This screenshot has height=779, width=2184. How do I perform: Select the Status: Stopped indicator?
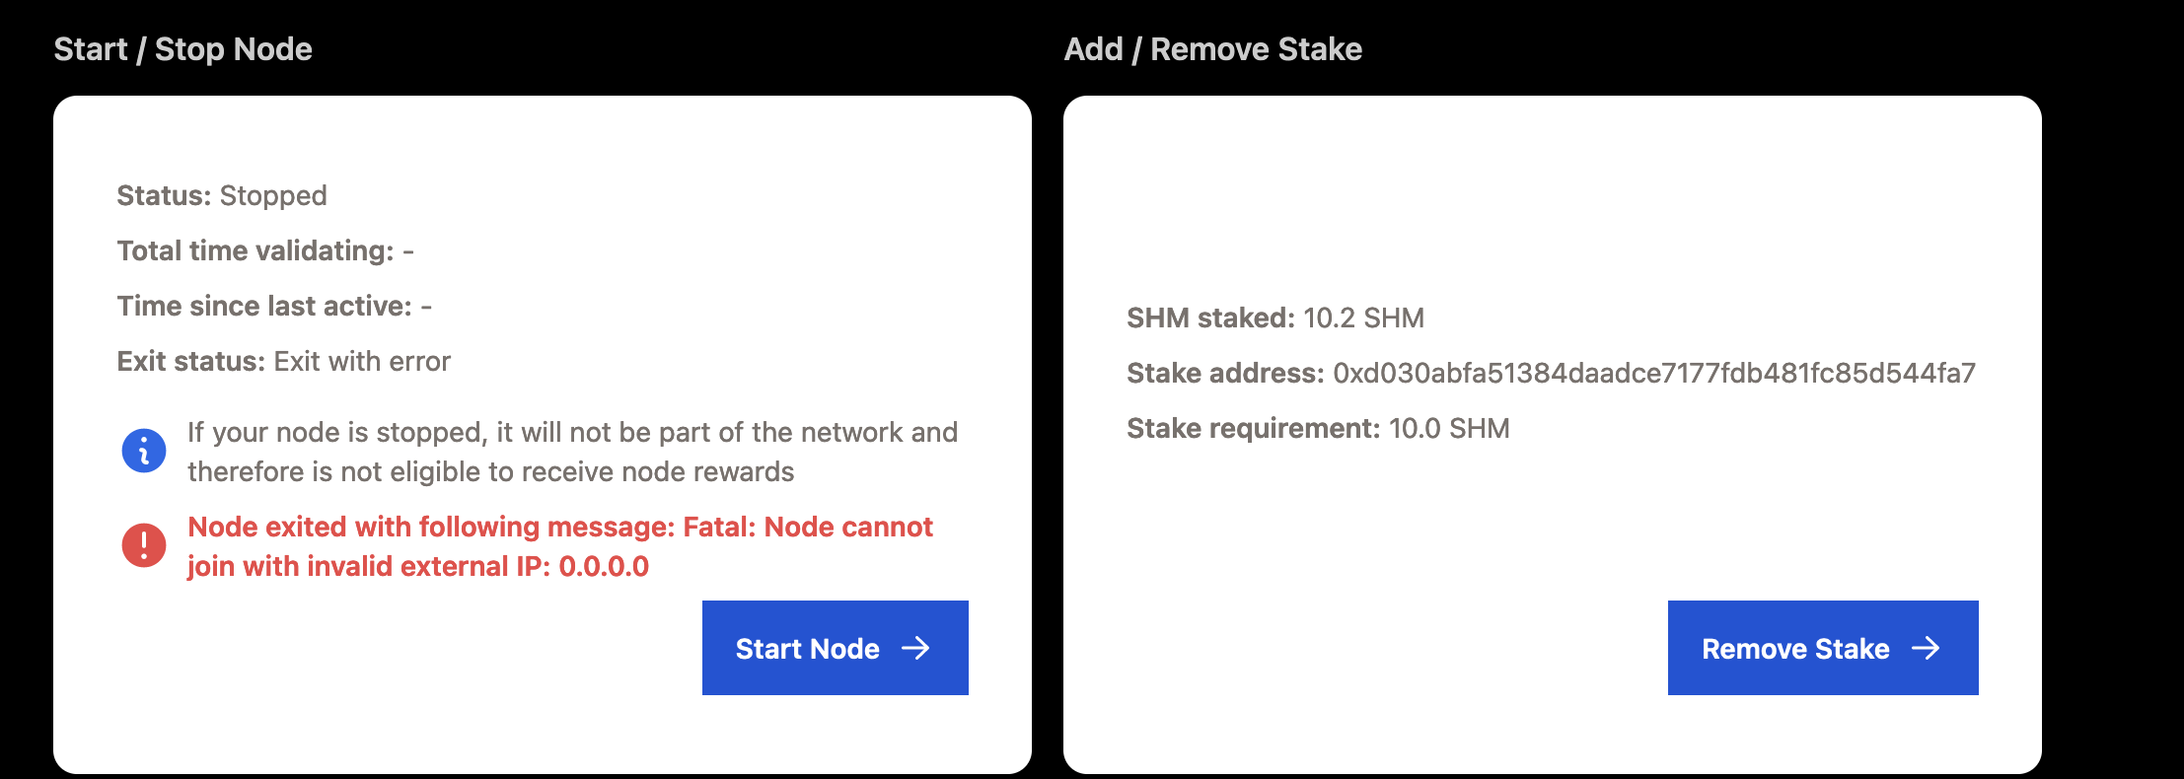pos(221,195)
